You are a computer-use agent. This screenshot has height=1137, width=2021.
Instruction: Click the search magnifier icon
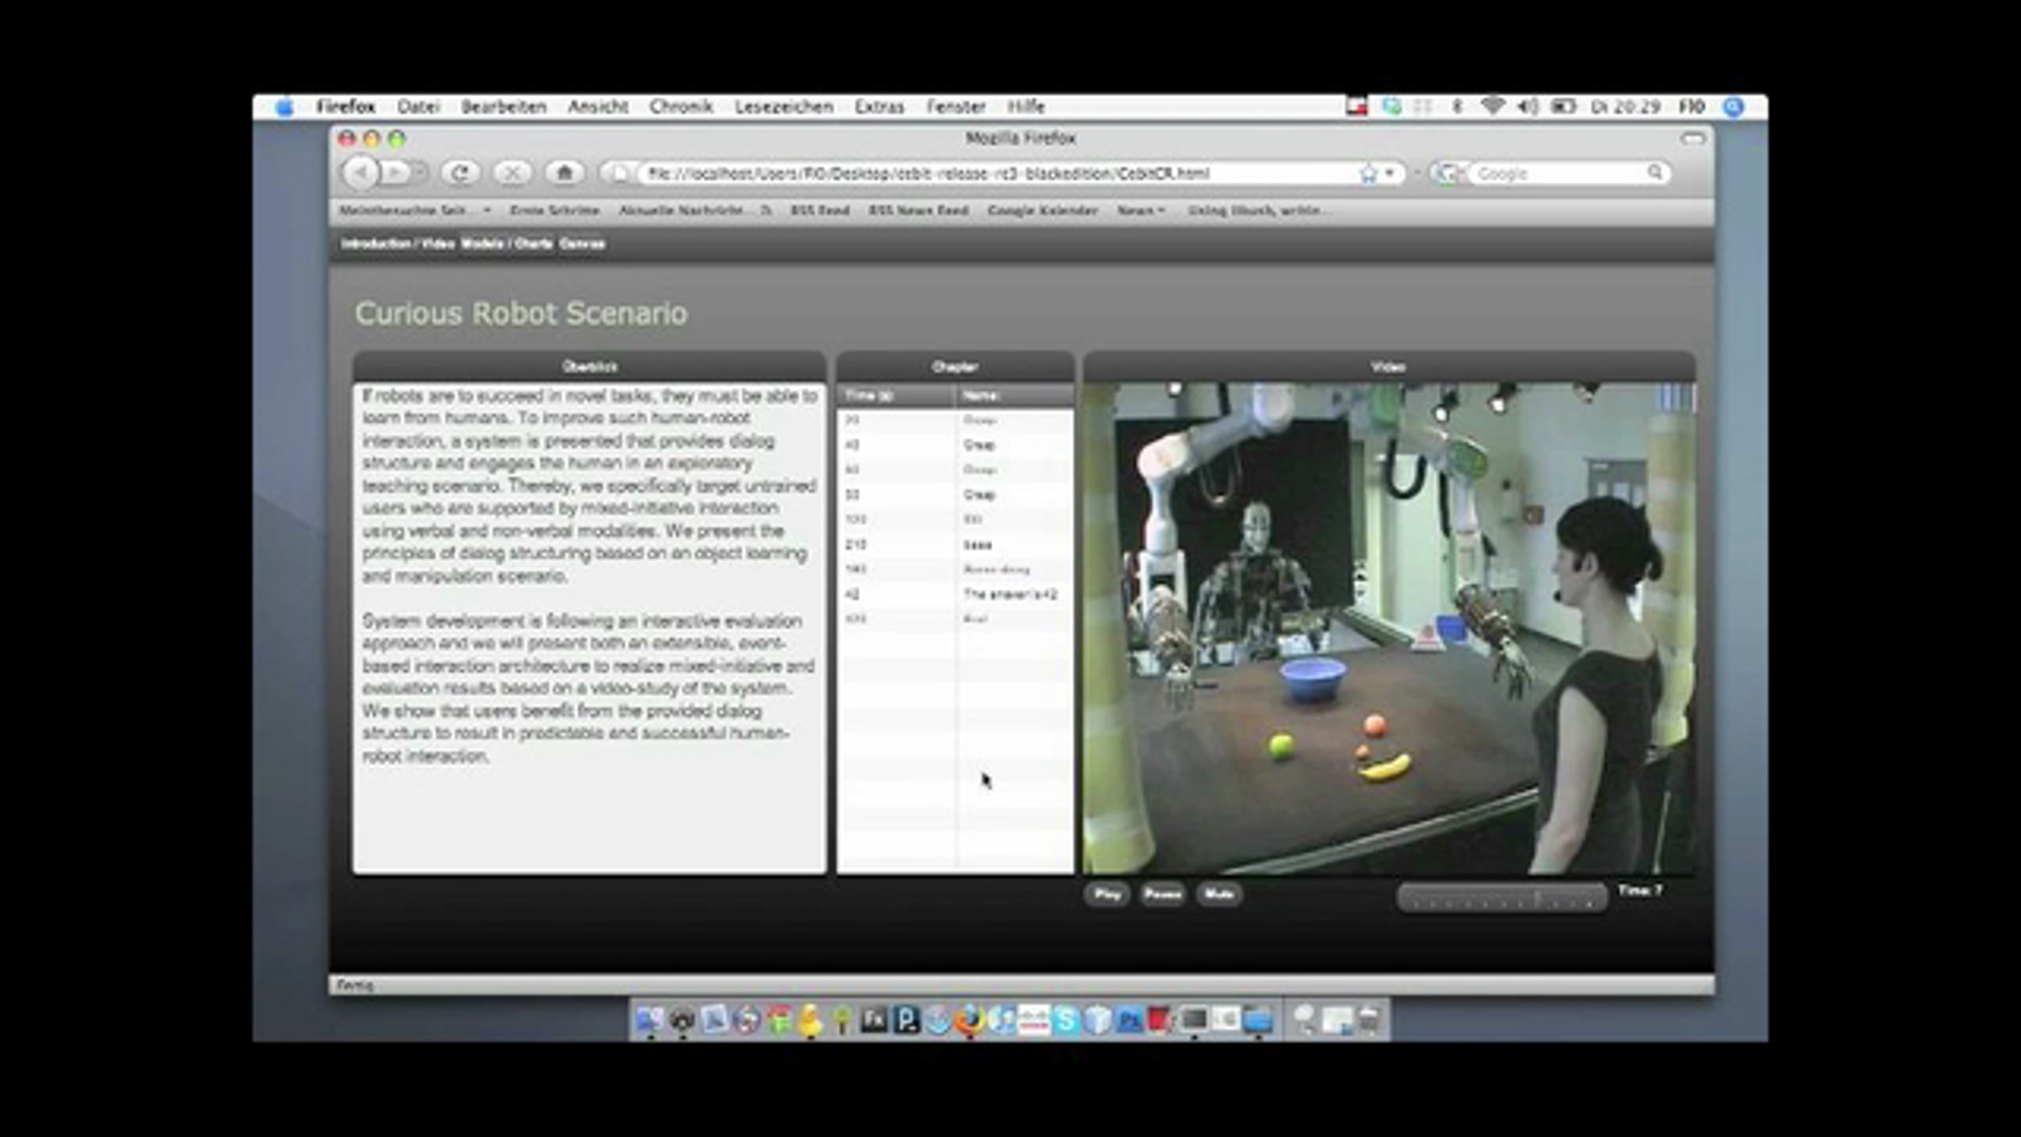tap(1655, 173)
